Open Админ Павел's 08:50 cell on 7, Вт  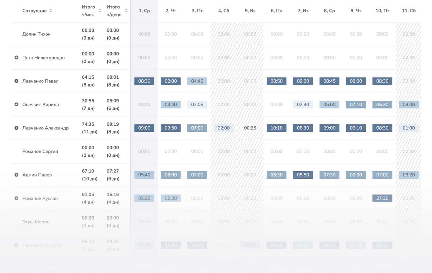point(303,175)
